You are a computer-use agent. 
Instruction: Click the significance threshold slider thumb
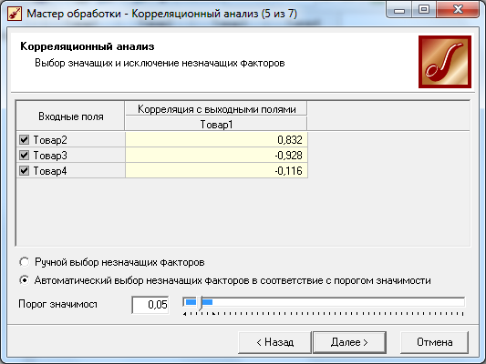pos(201,303)
